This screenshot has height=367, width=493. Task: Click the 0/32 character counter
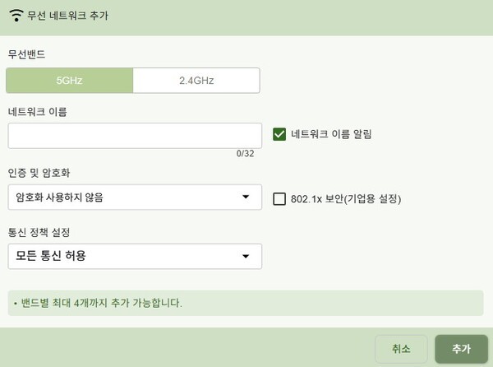245,154
